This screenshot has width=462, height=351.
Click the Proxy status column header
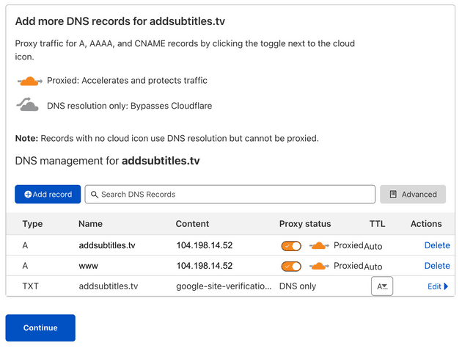point(305,224)
